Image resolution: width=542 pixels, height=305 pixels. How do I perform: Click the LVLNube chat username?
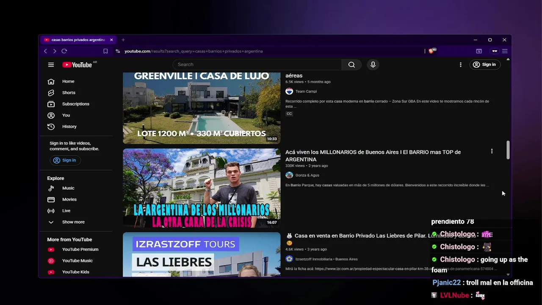[x=454, y=295]
